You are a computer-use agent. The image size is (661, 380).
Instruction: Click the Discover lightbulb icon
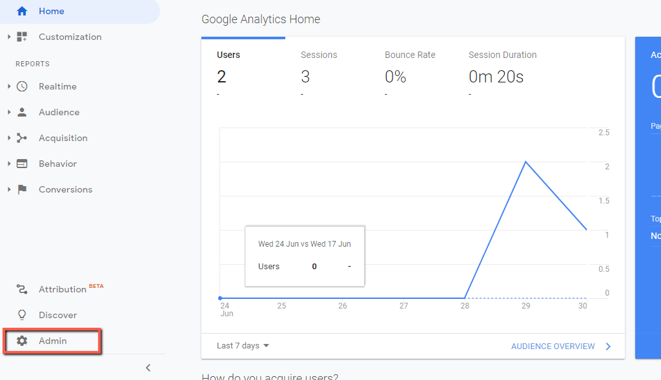coord(22,315)
